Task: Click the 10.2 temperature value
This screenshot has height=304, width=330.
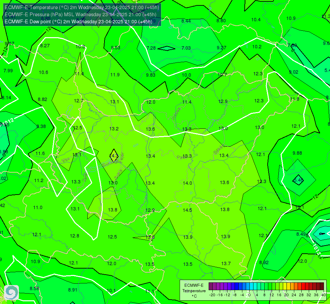Action: tap(257, 47)
